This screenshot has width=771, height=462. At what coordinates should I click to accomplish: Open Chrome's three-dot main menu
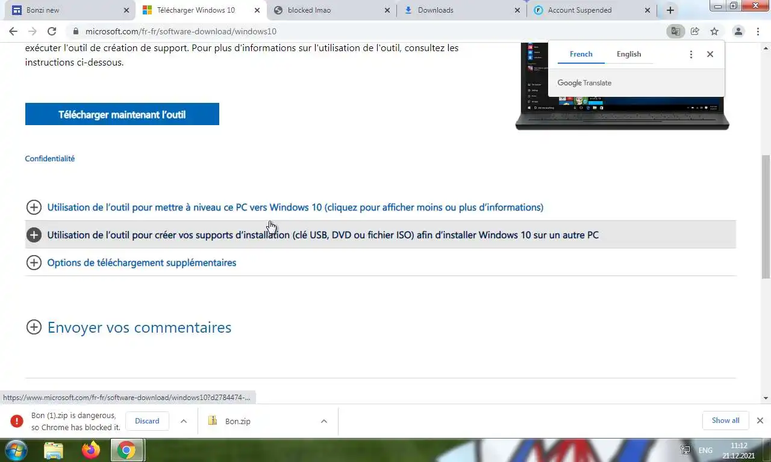[758, 31]
